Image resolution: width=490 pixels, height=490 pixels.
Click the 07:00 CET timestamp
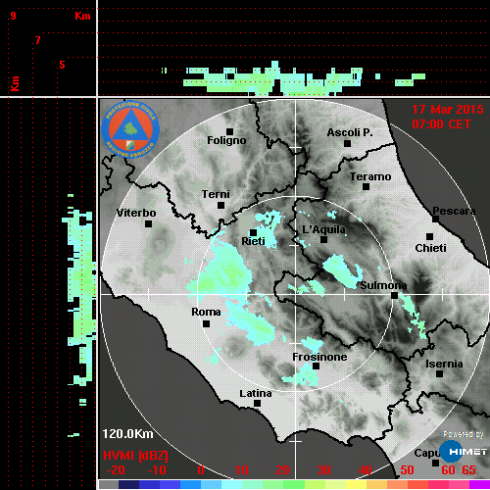click(441, 124)
